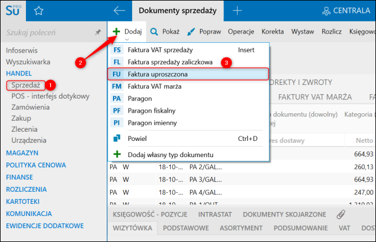Click the PA document type icon
The image size is (376, 242).
[117, 99]
